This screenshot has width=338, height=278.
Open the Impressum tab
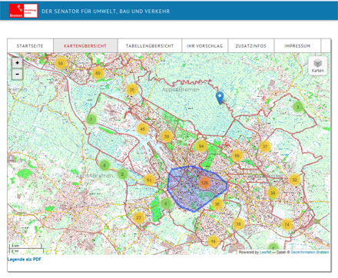(x=297, y=46)
